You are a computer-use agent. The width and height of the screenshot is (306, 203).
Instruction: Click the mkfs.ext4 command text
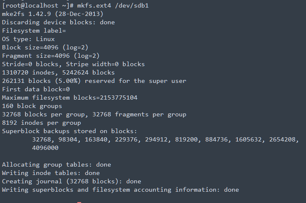pos(92,6)
